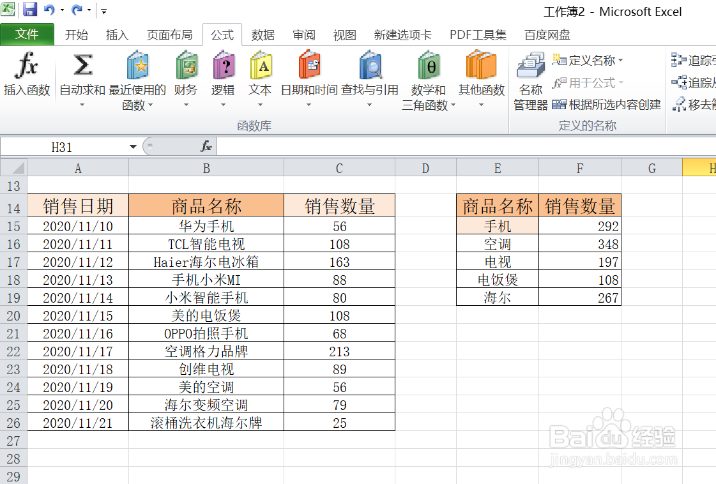
Task: Select cell with 空调 in column E
Action: (498, 244)
